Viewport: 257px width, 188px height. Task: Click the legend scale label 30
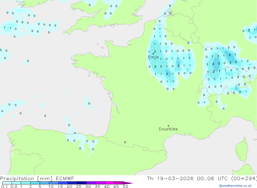[88, 186]
